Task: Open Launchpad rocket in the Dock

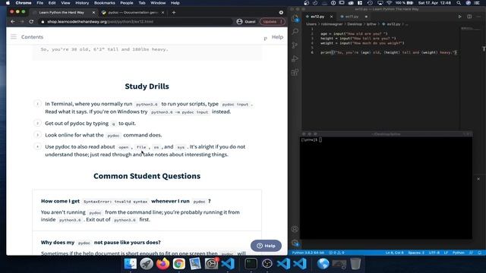Action: click(x=147, y=264)
